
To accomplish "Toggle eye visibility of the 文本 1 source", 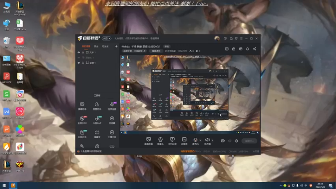I will coord(79,52).
